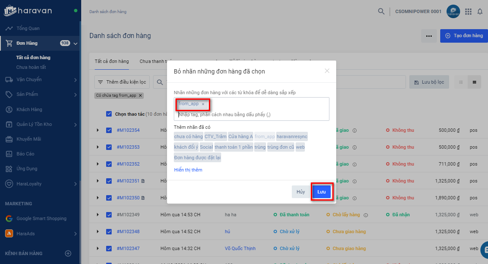Click the Google Smart Shopping icon
Viewport: 488px width, 264px height.
tap(9, 219)
